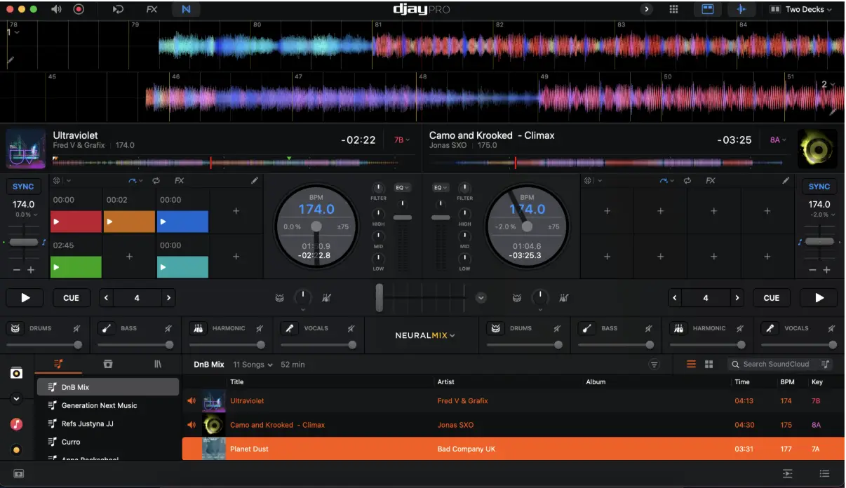Open key 8A dropdown on deck 2
The height and width of the screenshot is (488, 846).
pos(777,140)
